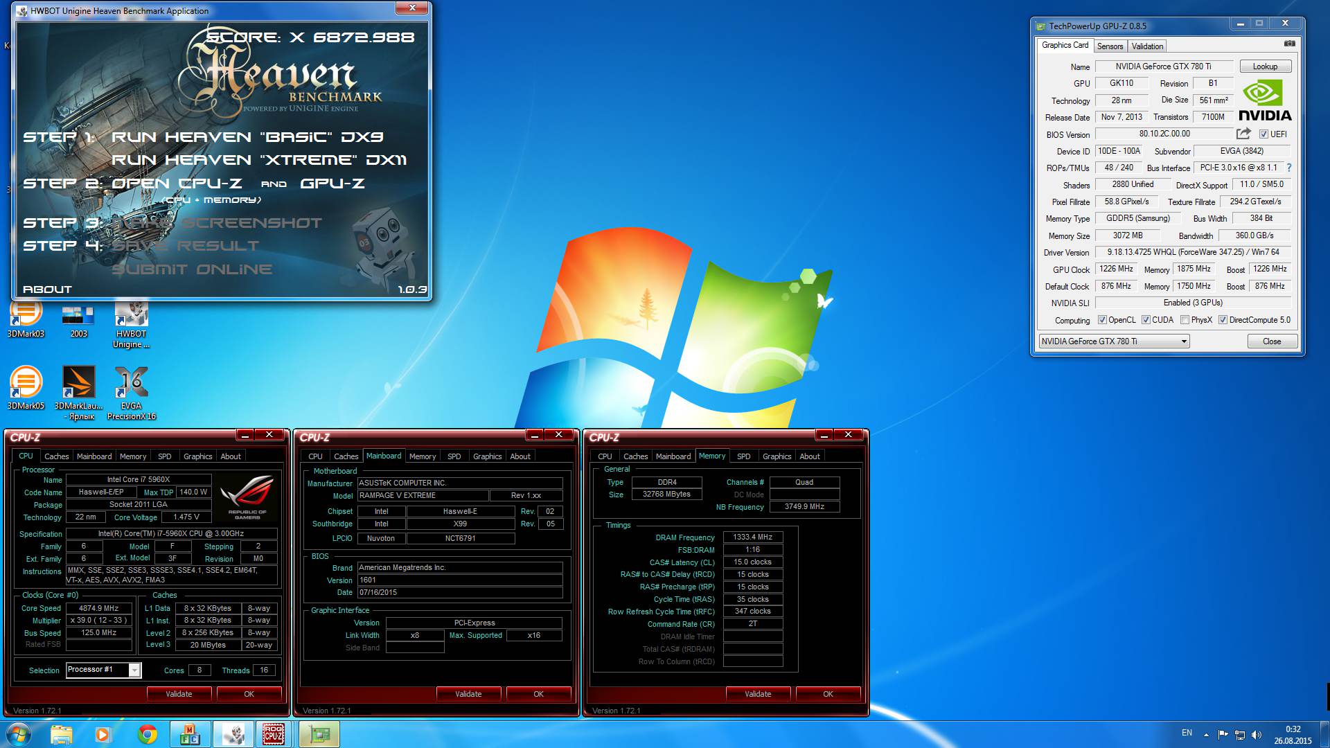This screenshot has width=1330, height=748.
Task: Toggle the PhysX checkbox
Action: pos(1185,320)
